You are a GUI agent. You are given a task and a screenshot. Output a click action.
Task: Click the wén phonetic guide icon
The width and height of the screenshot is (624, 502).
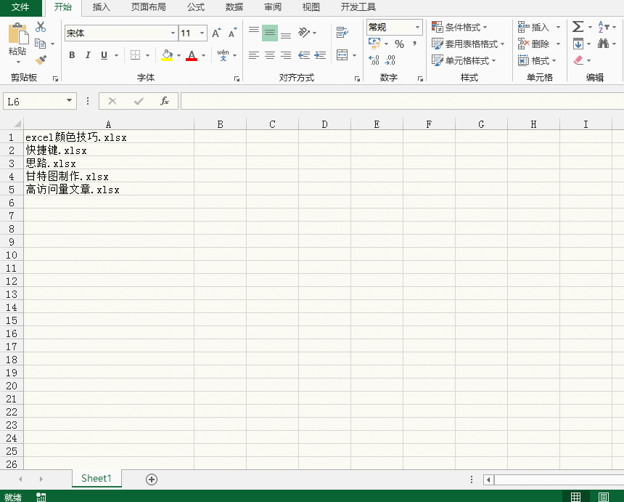click(223, 55)
